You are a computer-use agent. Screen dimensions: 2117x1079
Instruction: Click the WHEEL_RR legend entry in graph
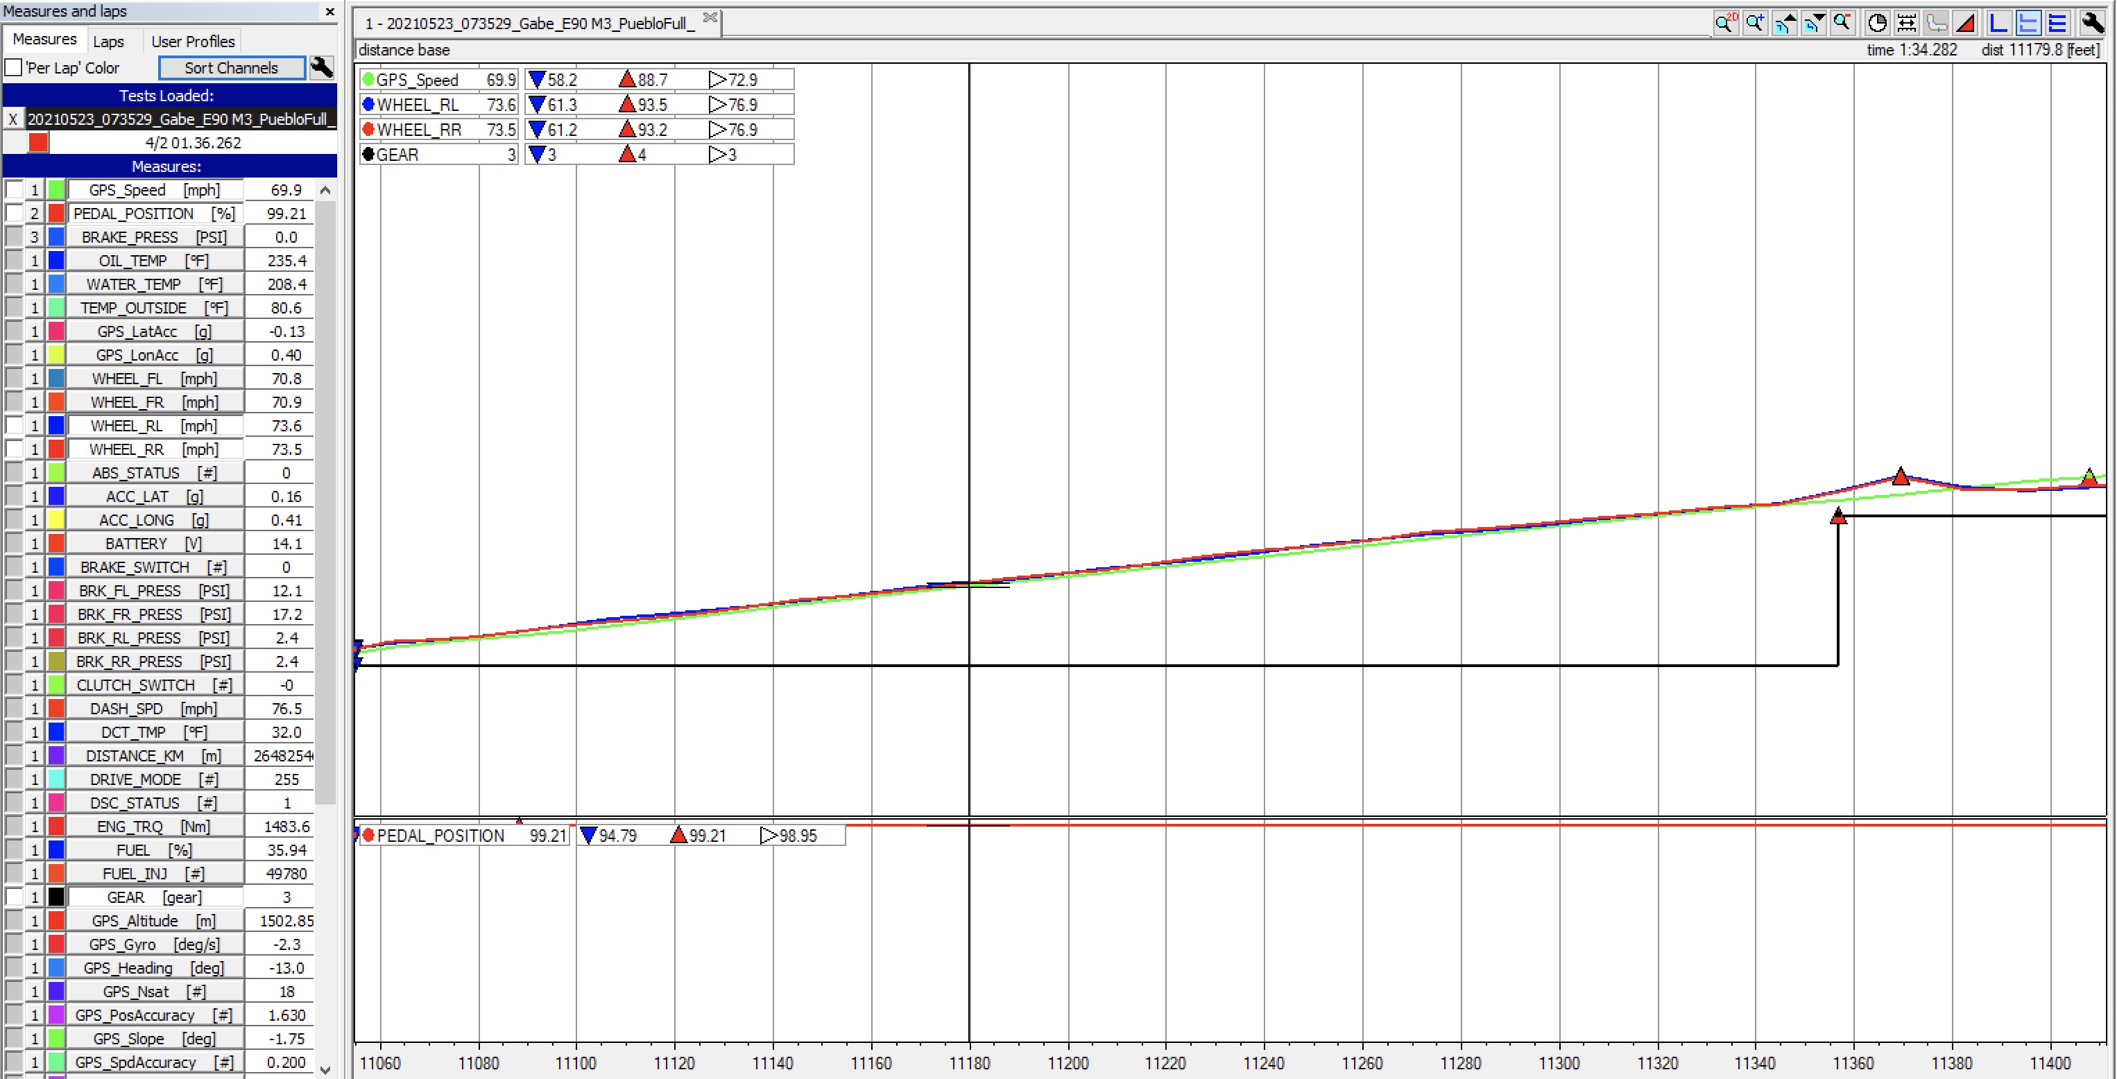(x=440, y=130)
